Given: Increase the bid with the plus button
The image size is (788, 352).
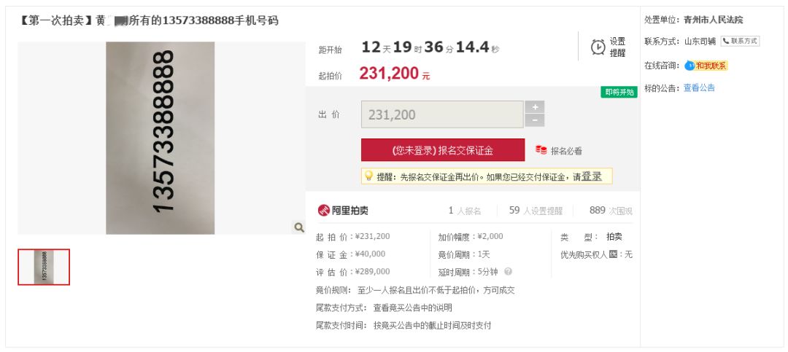Looking at the screenshot, I should point(535,107).
